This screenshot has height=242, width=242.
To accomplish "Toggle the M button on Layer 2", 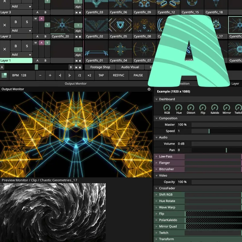I will tap(36, 18).
